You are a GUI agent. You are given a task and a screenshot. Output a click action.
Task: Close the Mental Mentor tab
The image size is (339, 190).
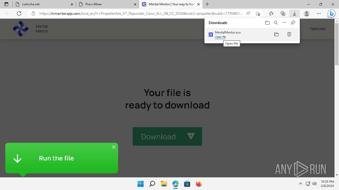[199, 4]
